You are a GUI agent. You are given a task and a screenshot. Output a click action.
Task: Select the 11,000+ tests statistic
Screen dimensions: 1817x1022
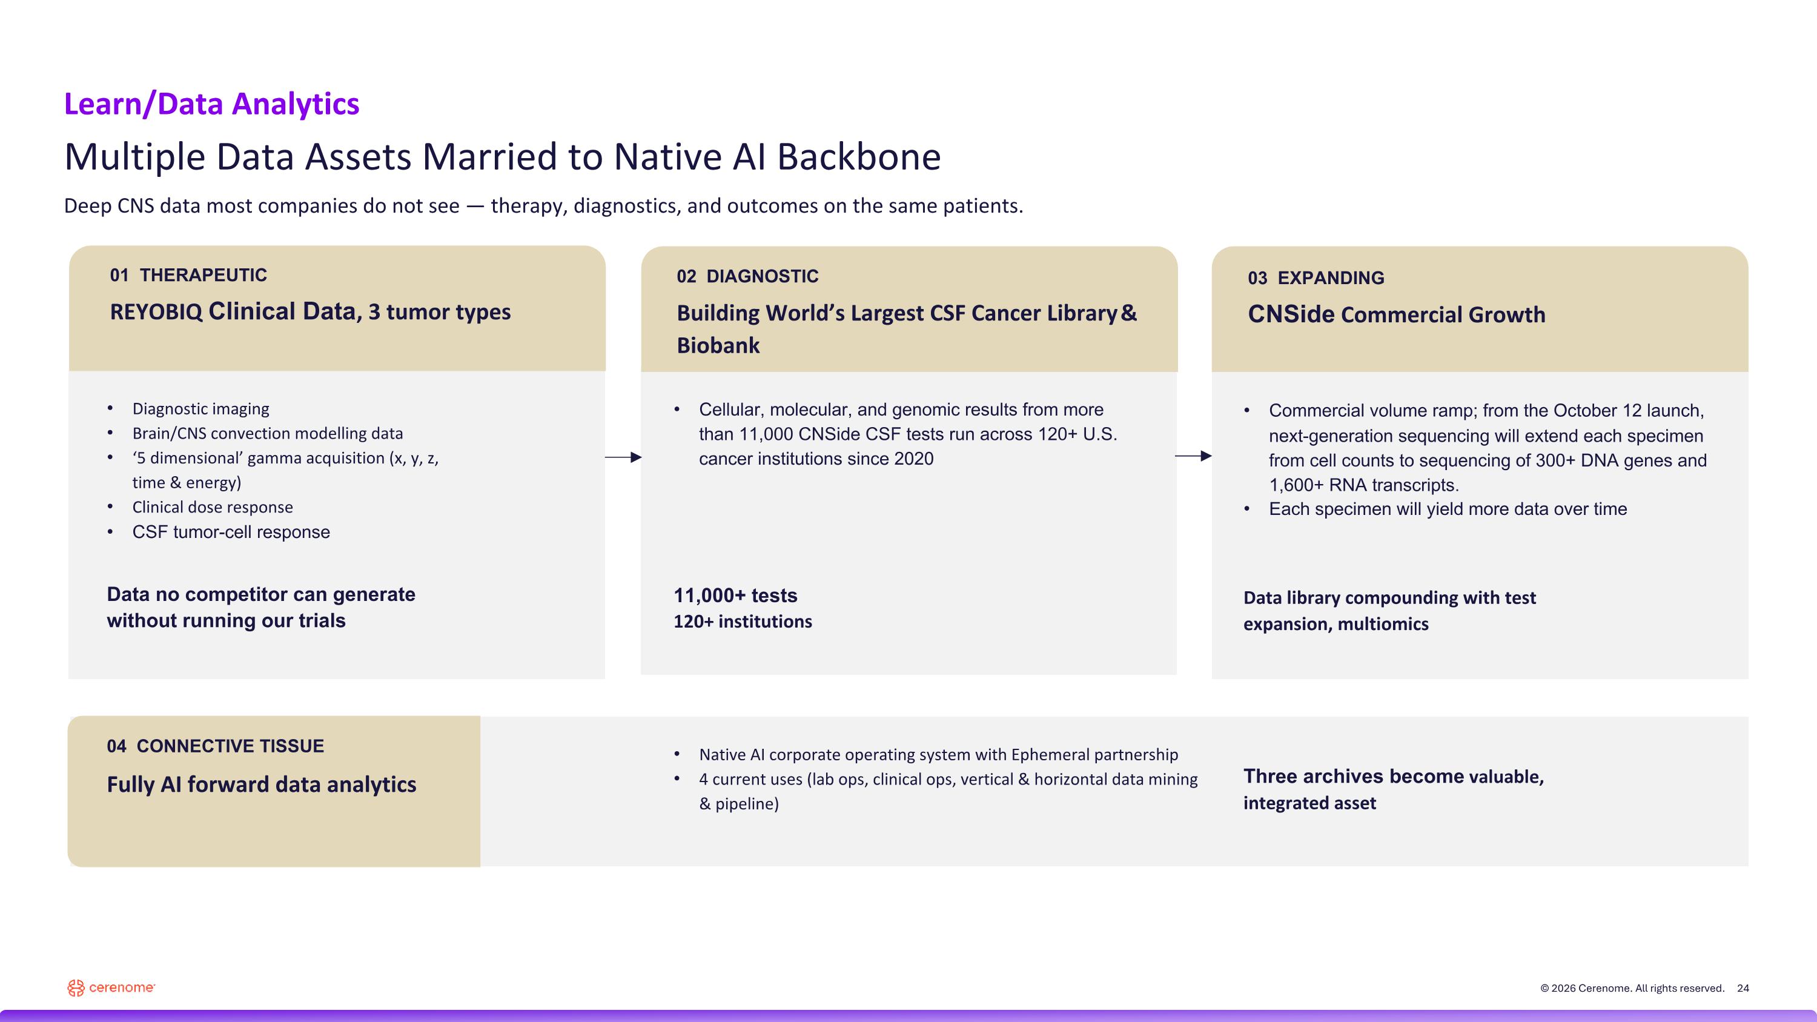736,596
